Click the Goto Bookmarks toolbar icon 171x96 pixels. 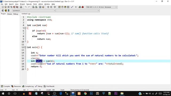point(9,11)
